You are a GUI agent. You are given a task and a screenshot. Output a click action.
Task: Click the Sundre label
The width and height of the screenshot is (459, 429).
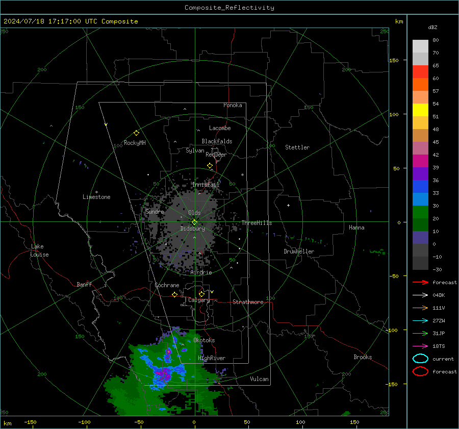(155, 211)
